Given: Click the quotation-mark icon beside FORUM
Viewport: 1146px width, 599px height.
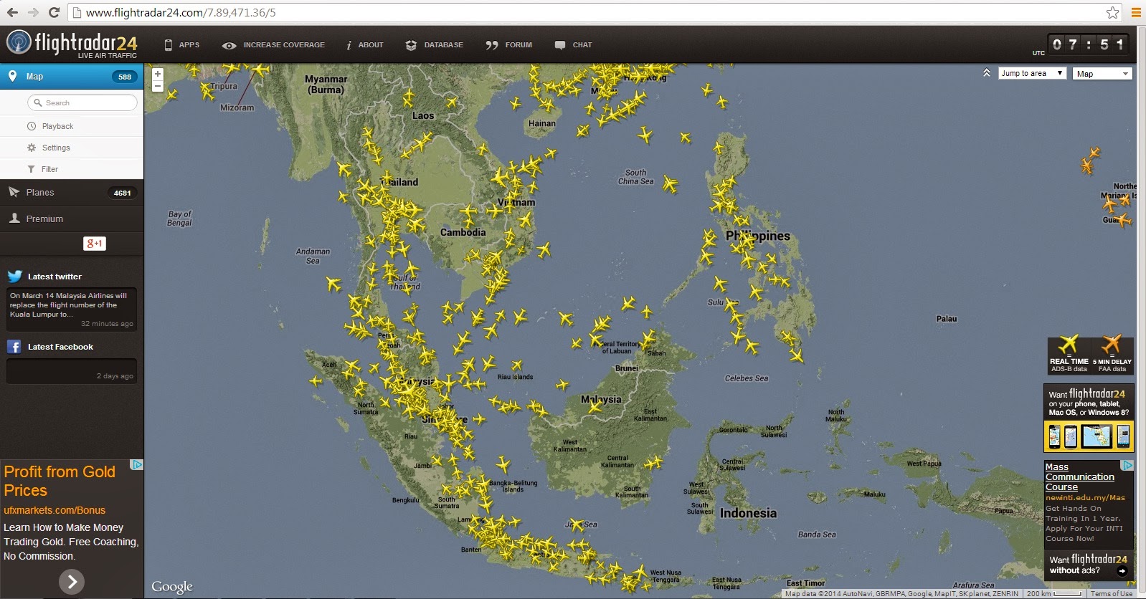Looking at the screenshot, I should (x=491, y=45).
